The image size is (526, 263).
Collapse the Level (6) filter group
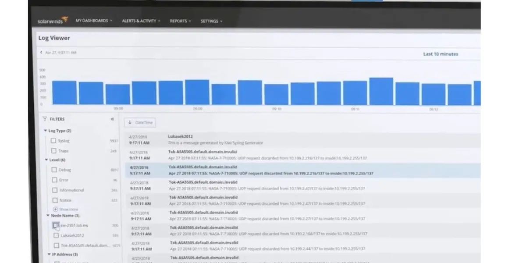pos(46,160)
